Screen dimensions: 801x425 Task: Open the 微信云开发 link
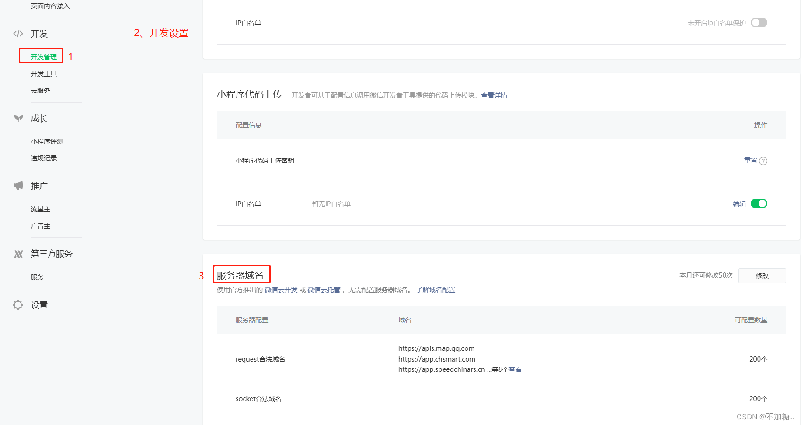tap(281, 290)
